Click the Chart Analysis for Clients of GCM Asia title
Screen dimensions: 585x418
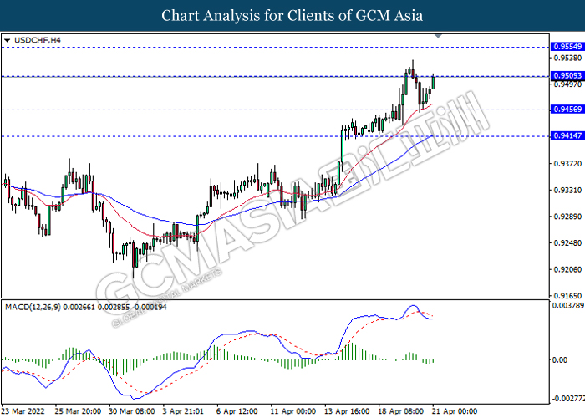292,15
